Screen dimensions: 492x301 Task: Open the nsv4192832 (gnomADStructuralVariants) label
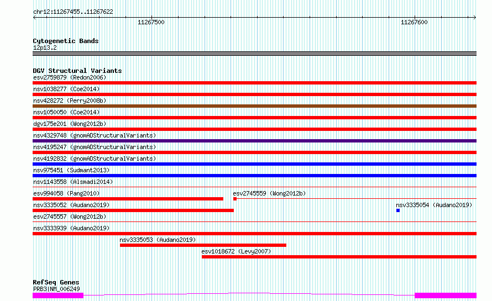click(x=95, y=159)
